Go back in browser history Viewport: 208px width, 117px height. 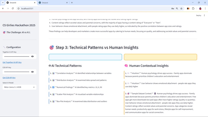tap(3, 9)
